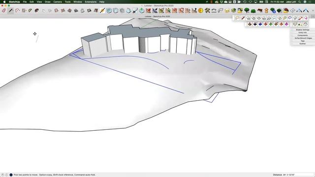Click the crossed tools toolbar icon

tap(207, 10)
